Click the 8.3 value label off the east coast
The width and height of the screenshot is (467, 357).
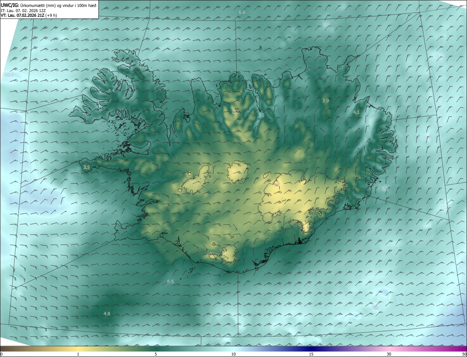pyautogui.click(x=385, y=188)
